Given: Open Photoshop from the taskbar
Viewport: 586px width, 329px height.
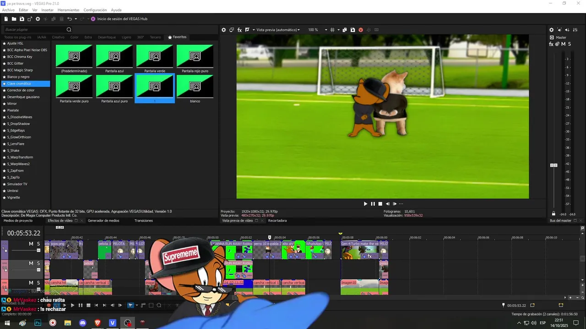Looking at the screenshot, I should point(38,323).
